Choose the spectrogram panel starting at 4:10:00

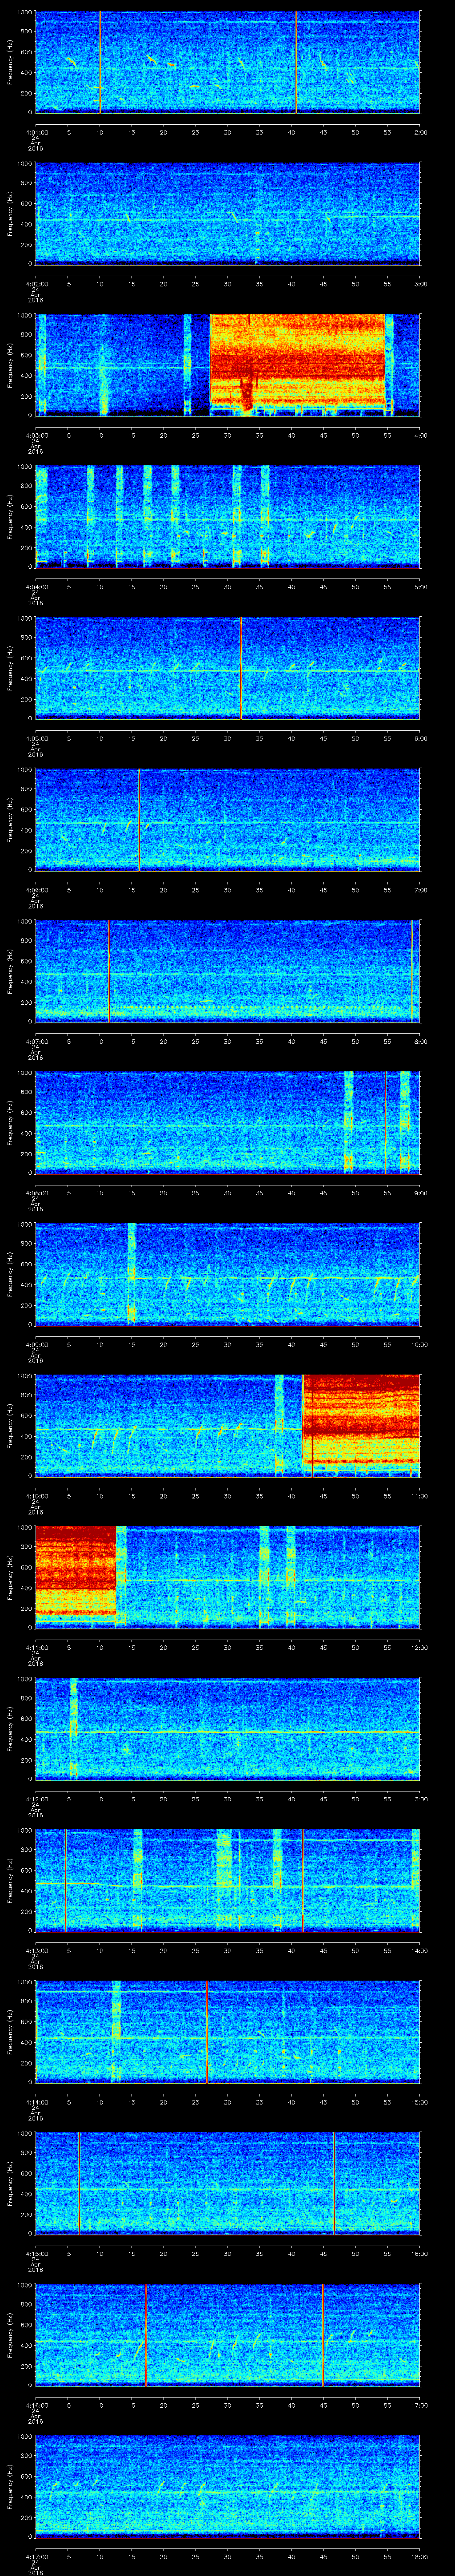click(228, 1425)
